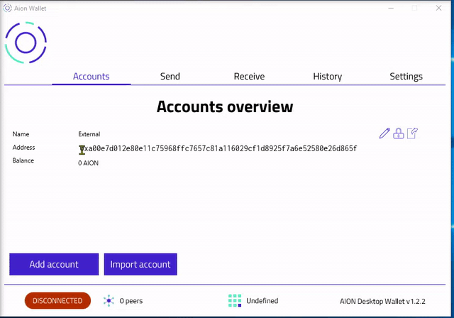Click the Aion Wallet title bar icon
This screenshot has width=454, height=318.
pyautogui.click(x=7, y=8)
